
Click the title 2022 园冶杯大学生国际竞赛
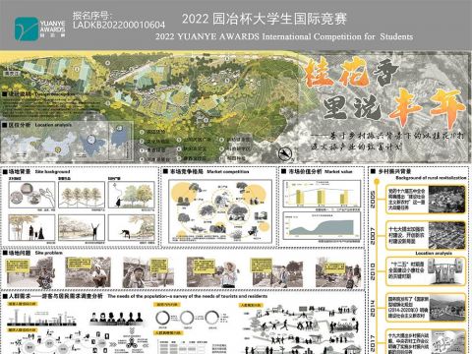(265, 19)
